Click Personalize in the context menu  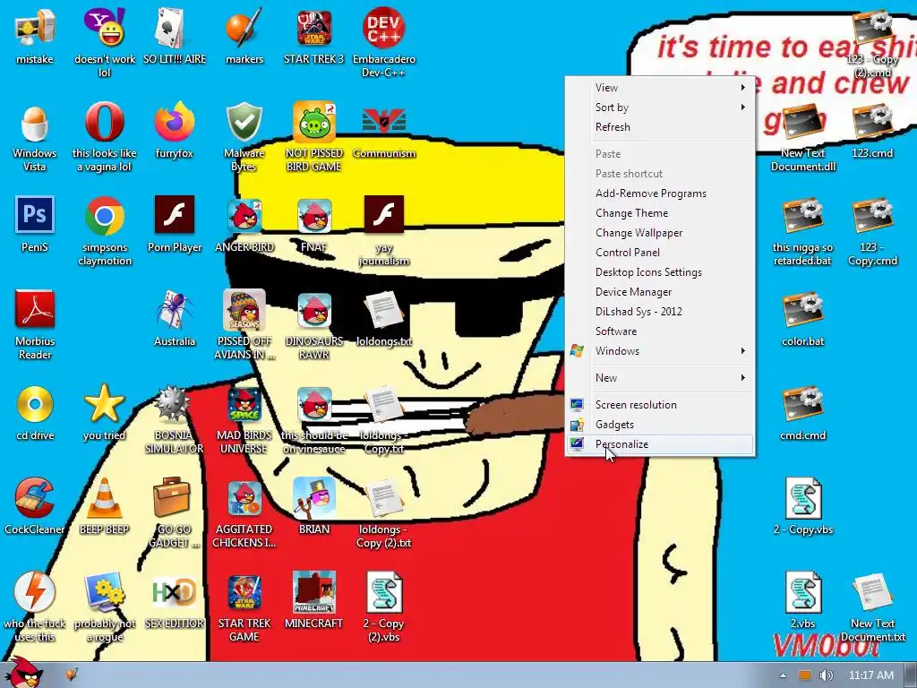pos(660,444)
